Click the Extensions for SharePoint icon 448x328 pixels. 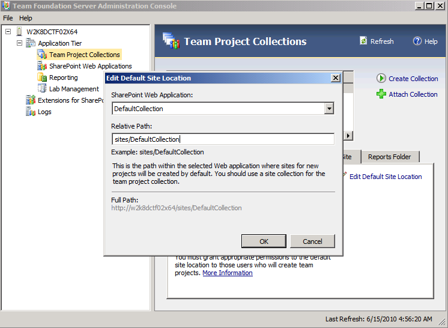31,100
